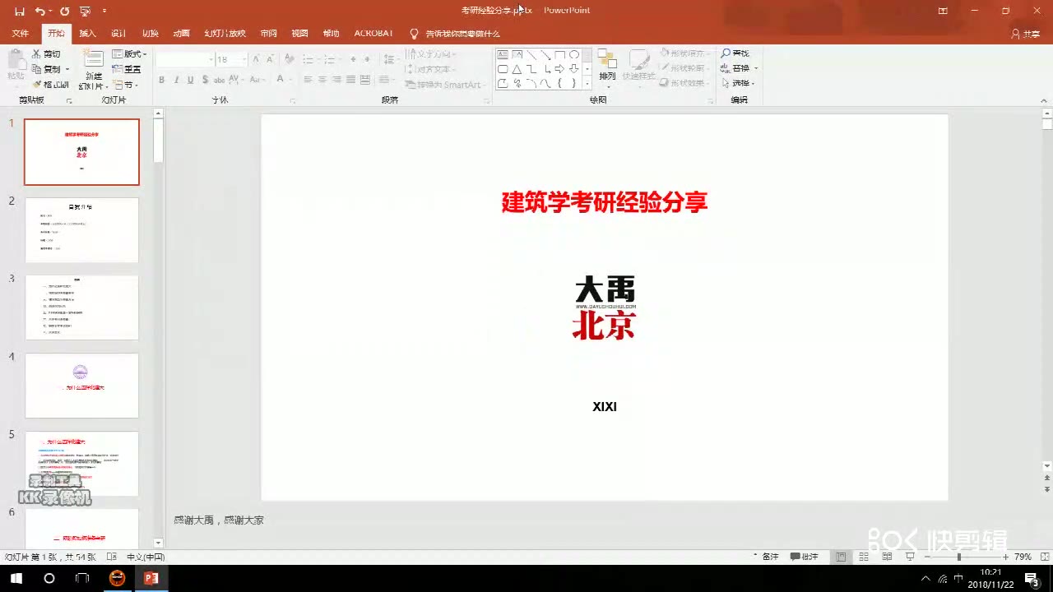The width and height of the screenshot is (1053, 592).
Task: Switch to the Design (设计) tab
Action: tap(118, 34)
